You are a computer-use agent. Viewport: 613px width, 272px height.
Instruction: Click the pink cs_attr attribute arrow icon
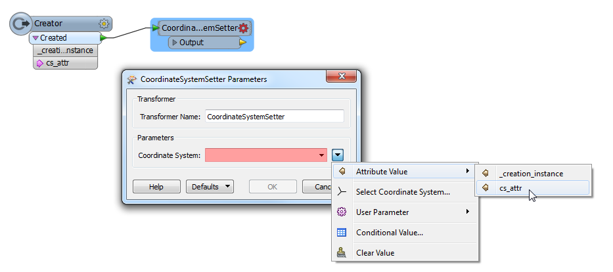(40, 63)
